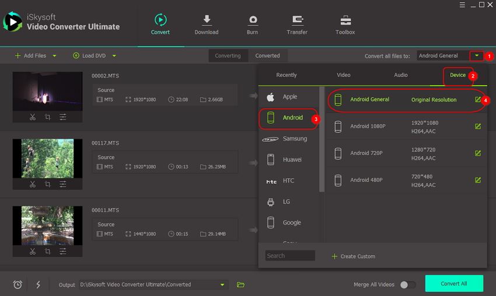This screenshot has width=496, height=296.
Task: Click the Add Files button
Action: click(x=31, y=55)
